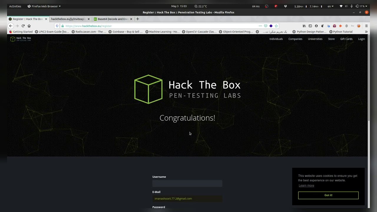Image resolution: width=377 pixels, height=212 pixels.
Task: Accept cookies with the Got it! button
Action: tap(328, 195)
